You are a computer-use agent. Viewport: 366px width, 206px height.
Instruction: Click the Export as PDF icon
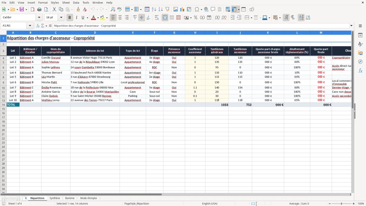pyautogui.click(x=33, y=9)
